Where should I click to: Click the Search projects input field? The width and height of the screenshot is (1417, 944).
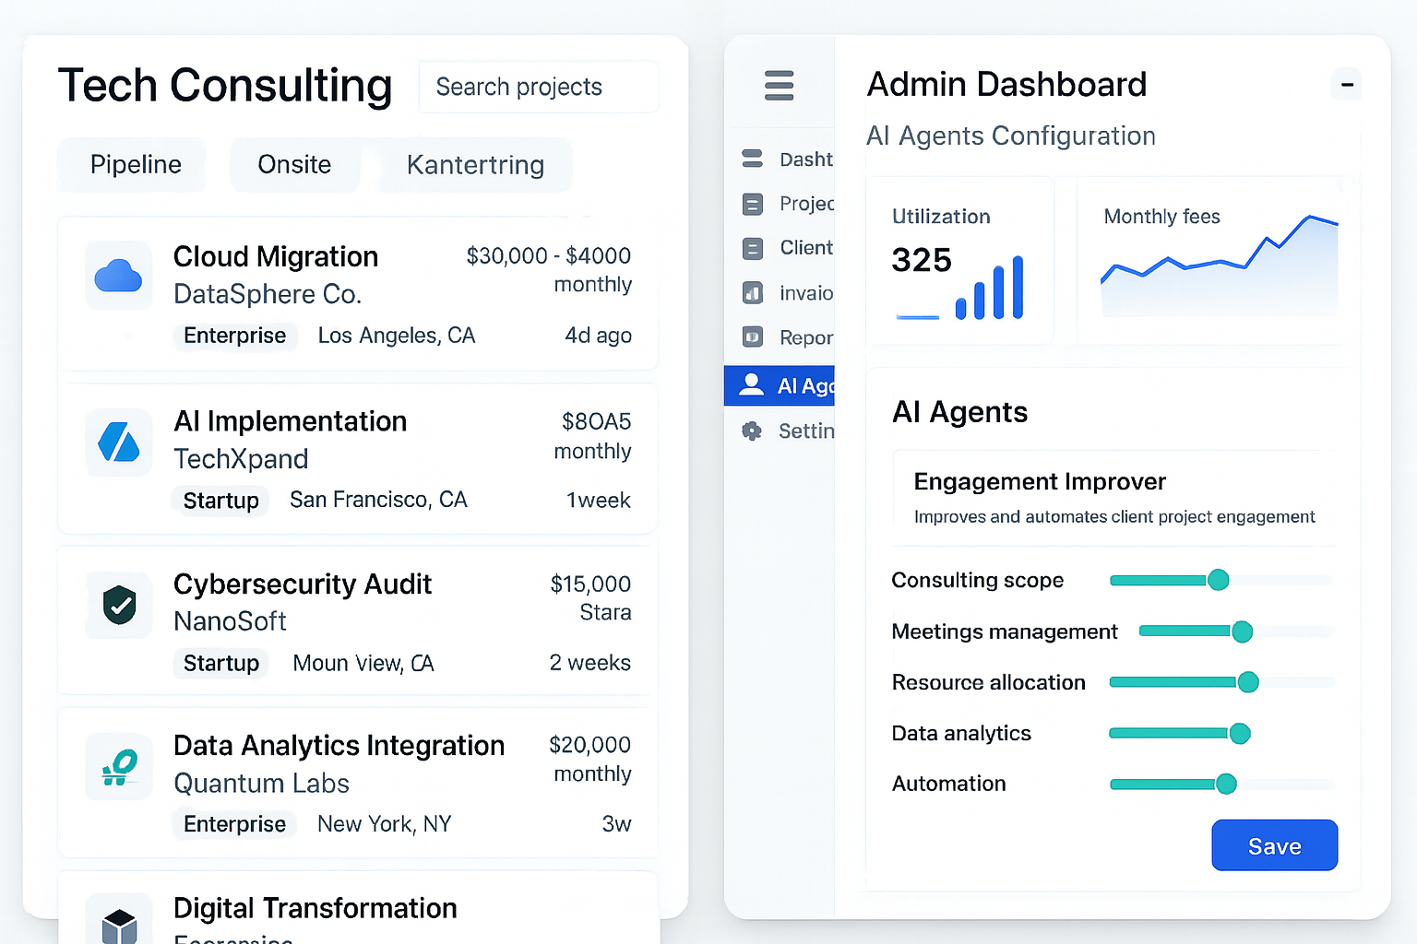(x=538, y=87)
